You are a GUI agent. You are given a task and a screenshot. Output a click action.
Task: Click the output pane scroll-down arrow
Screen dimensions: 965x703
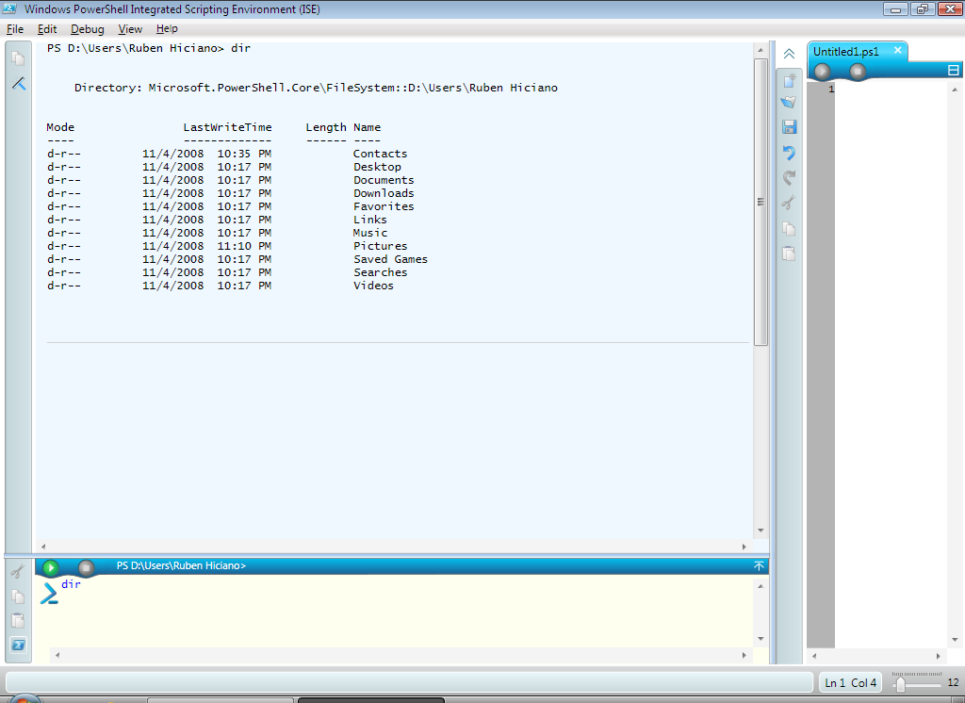(x=761, y=530)
